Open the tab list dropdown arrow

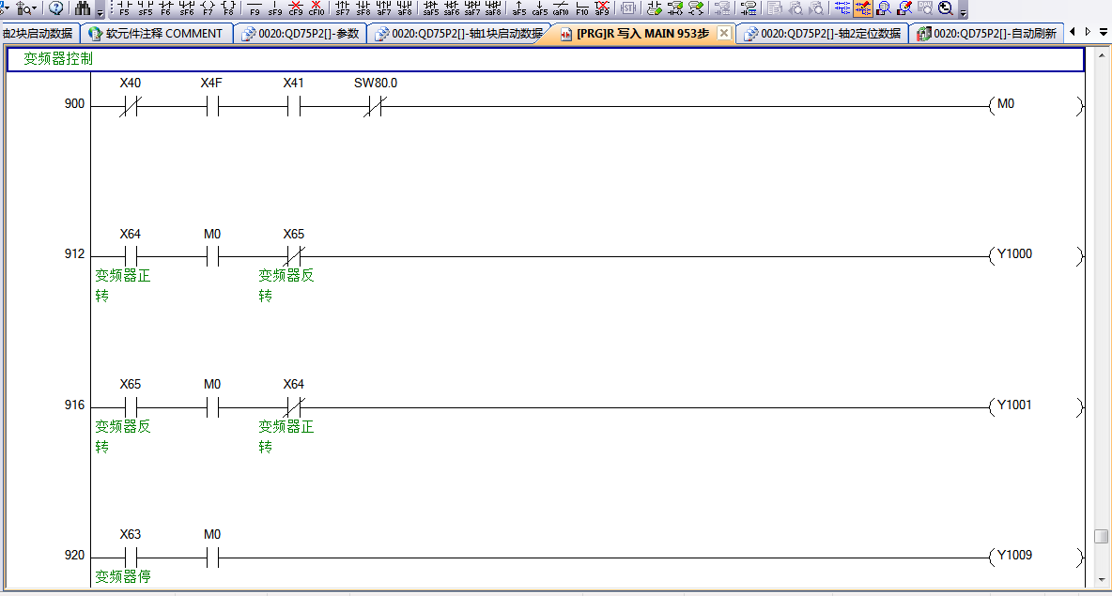[x=1104, y=32]
